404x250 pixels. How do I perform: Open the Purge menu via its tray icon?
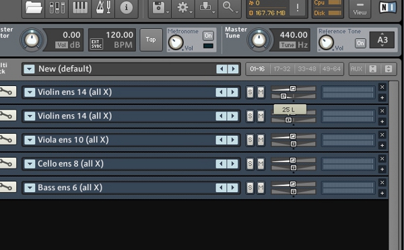(x=207, y=7)
